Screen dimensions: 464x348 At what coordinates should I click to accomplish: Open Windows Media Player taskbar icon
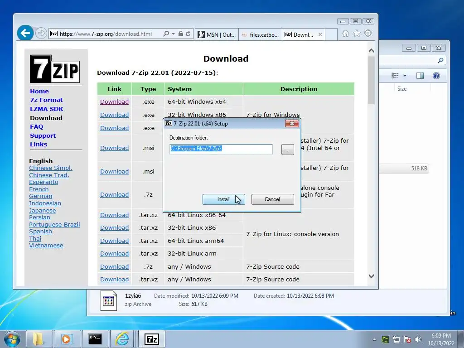(67, 339)
